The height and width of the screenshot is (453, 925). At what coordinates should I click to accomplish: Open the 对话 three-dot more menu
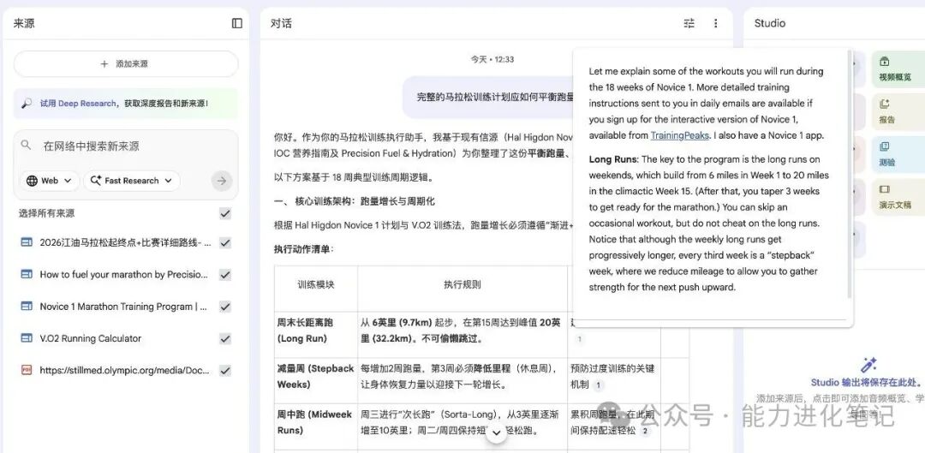[715, 23]
